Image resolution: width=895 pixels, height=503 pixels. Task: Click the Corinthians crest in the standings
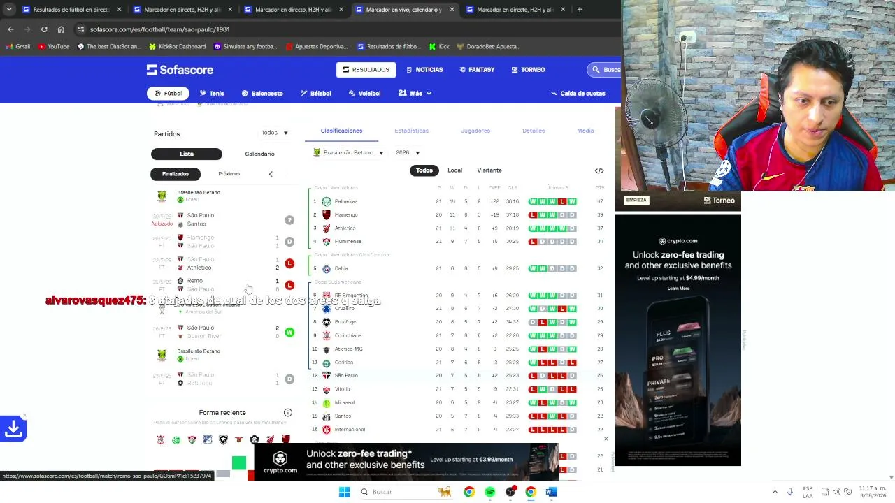326,335
